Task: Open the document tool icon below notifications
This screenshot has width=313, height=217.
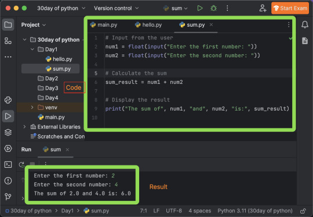Action: 305,41
